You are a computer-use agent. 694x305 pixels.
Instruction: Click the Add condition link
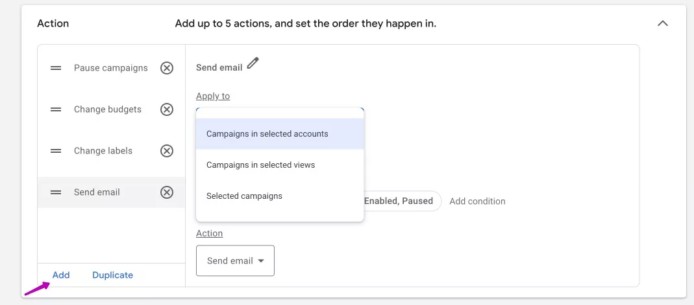477,201
